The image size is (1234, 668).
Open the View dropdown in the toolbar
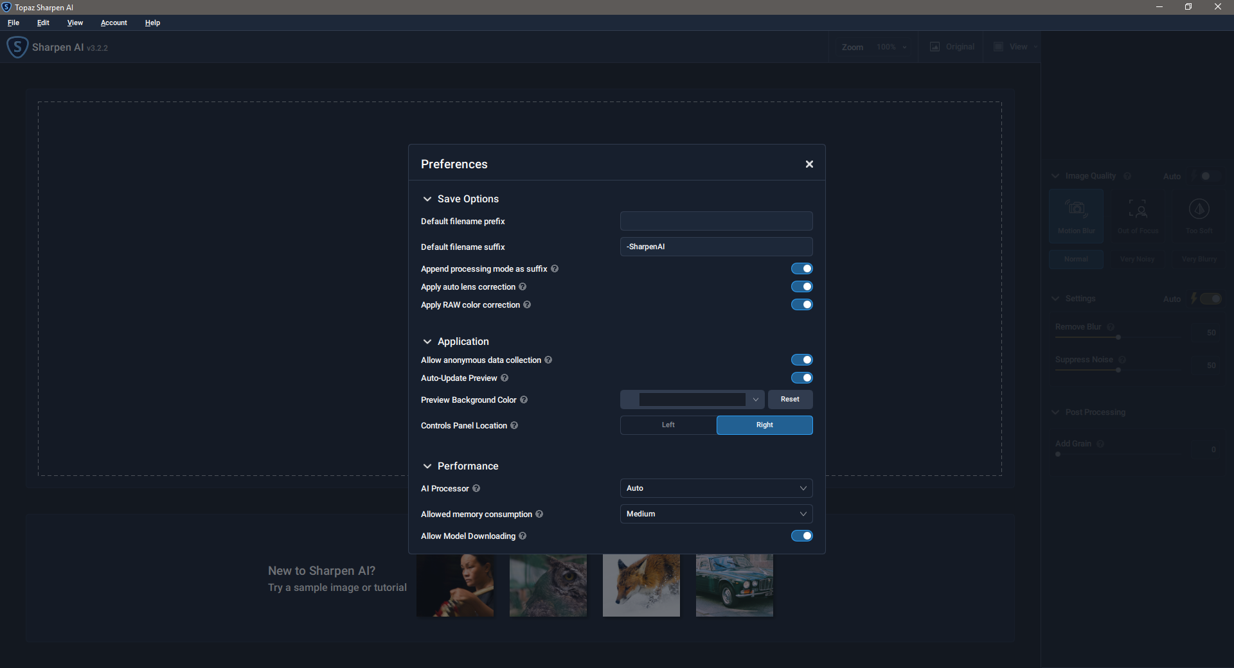click(1017, 47)
